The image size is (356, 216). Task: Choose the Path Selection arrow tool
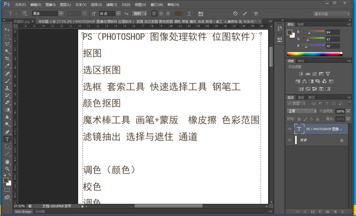(7, 146)
